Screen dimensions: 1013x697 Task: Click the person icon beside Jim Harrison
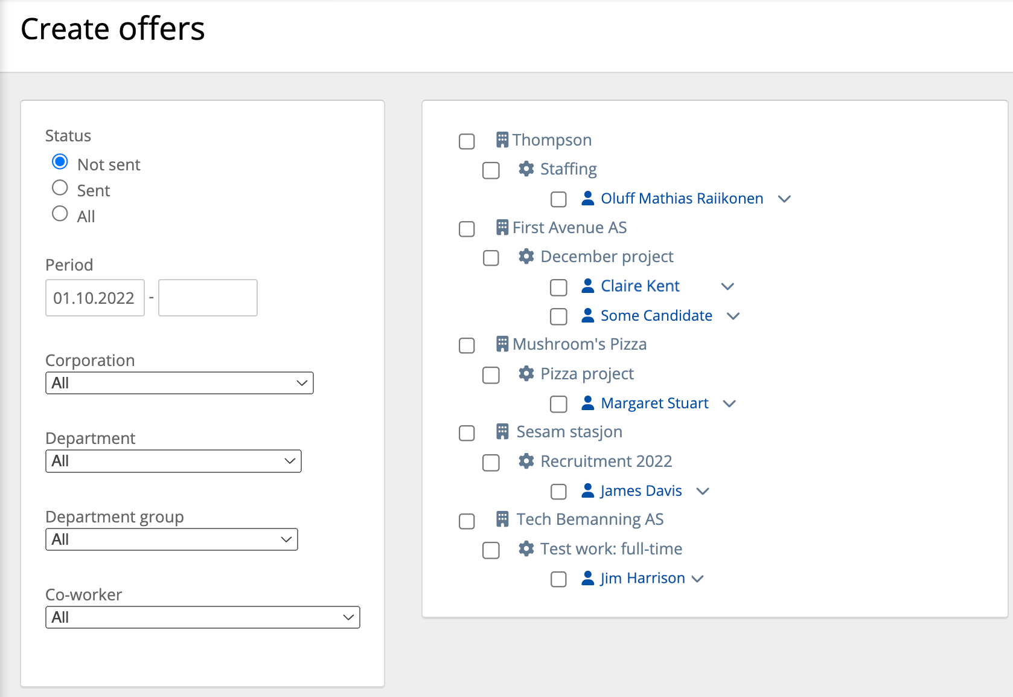pyautogui.click(x=587, y=578)
